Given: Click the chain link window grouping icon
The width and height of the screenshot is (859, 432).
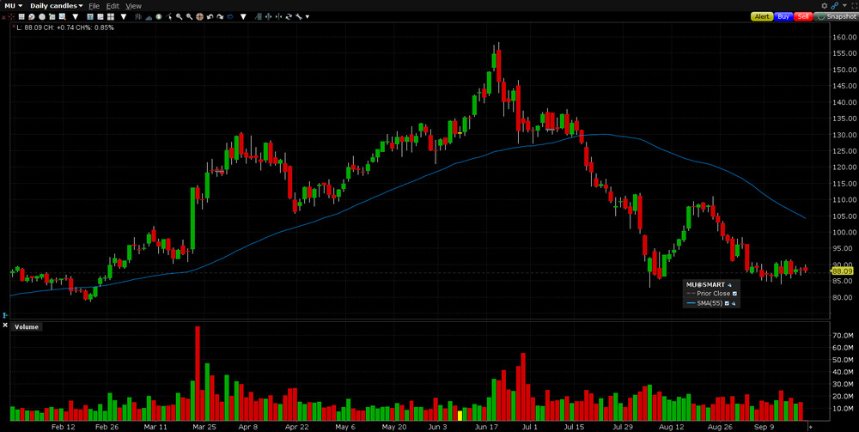Looking at the screenshot, I should click(836, 5).
